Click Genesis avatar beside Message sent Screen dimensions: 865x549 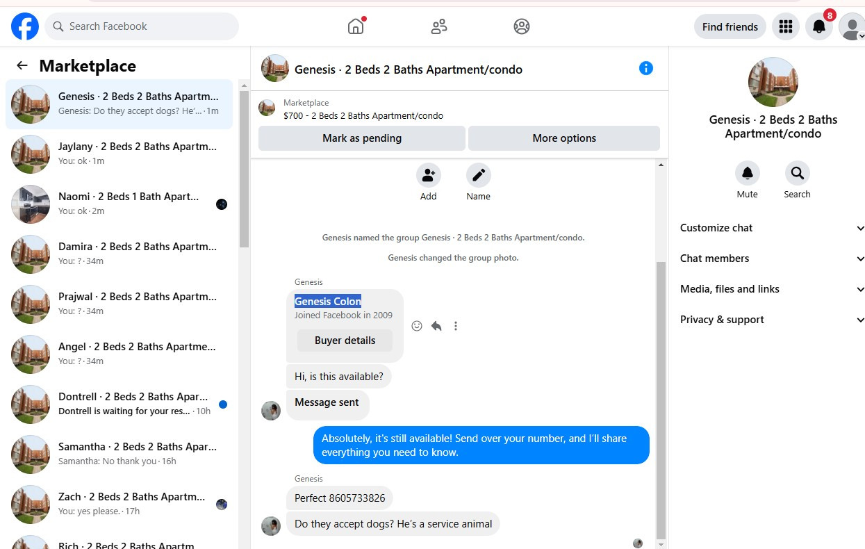coord(271,411)
